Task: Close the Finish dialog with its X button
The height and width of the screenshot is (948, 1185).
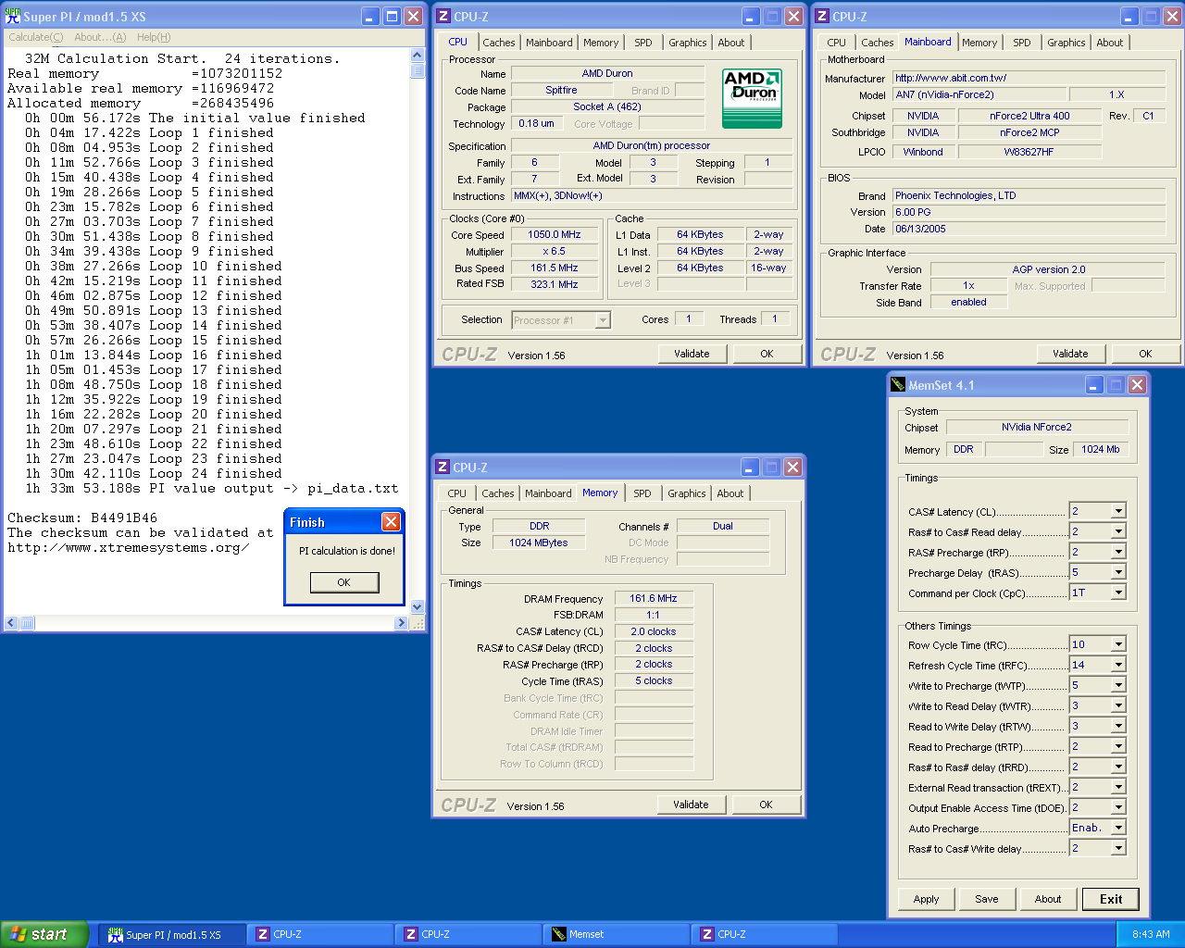Action: coord(391,522)
